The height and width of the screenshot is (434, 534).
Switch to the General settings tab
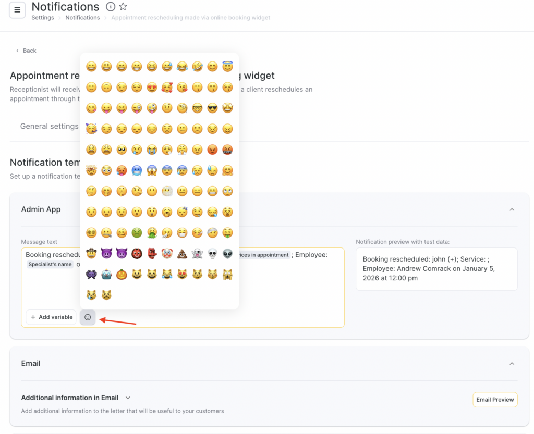[x=49, y=126]
